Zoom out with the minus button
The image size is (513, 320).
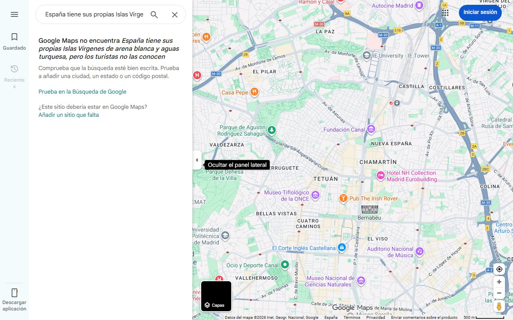click(x=499, y=293)
